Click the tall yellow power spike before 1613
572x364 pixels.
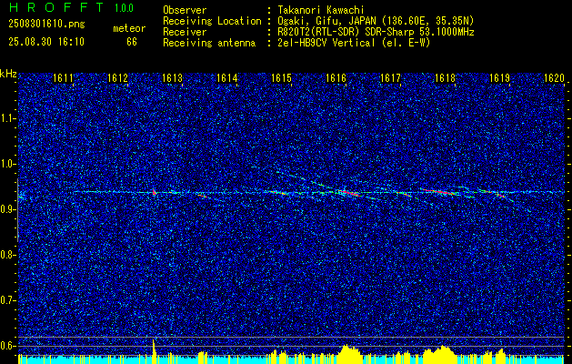pos(154,351)
